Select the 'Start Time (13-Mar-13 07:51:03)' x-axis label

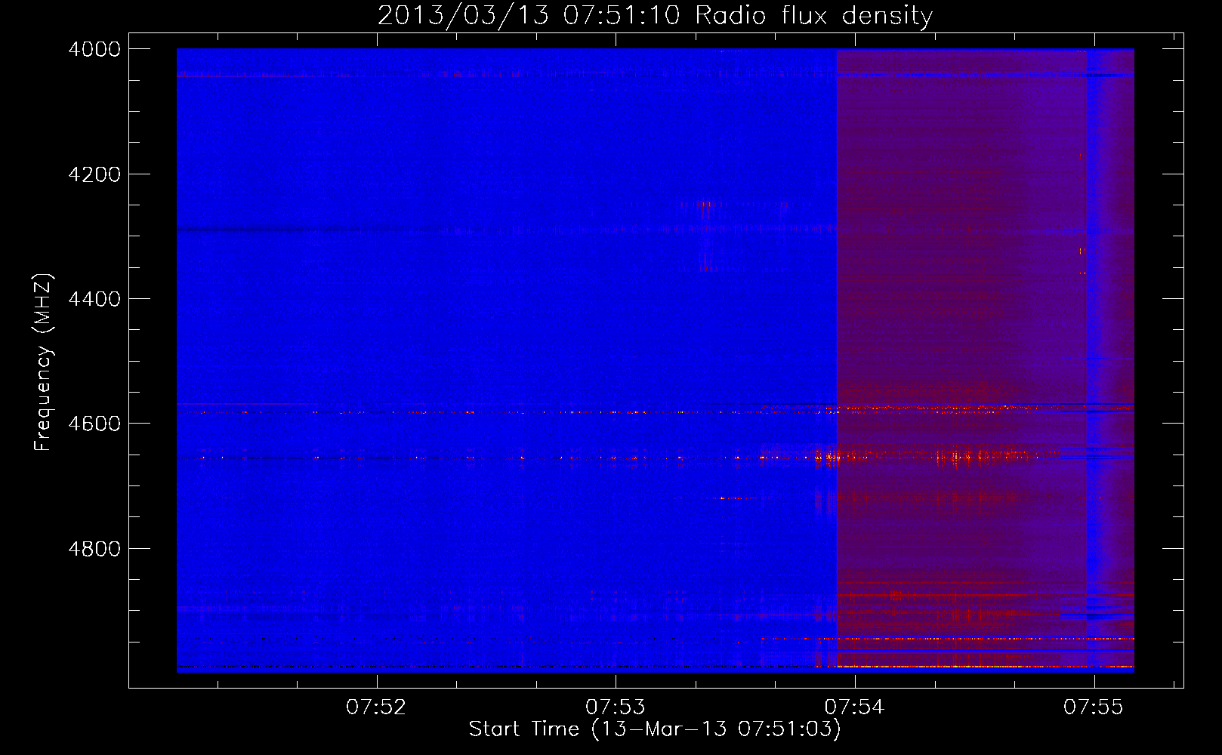[655, 729]
